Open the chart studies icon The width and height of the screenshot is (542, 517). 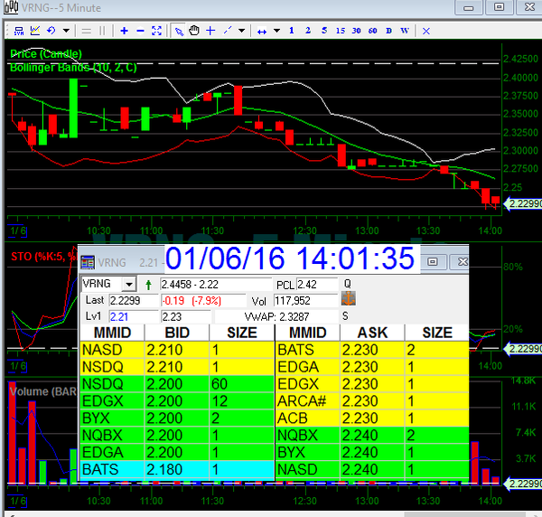pos(35,31)
